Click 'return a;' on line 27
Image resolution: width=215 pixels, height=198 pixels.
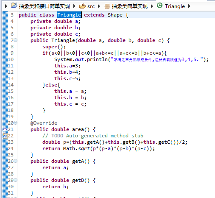coord(56,167)
